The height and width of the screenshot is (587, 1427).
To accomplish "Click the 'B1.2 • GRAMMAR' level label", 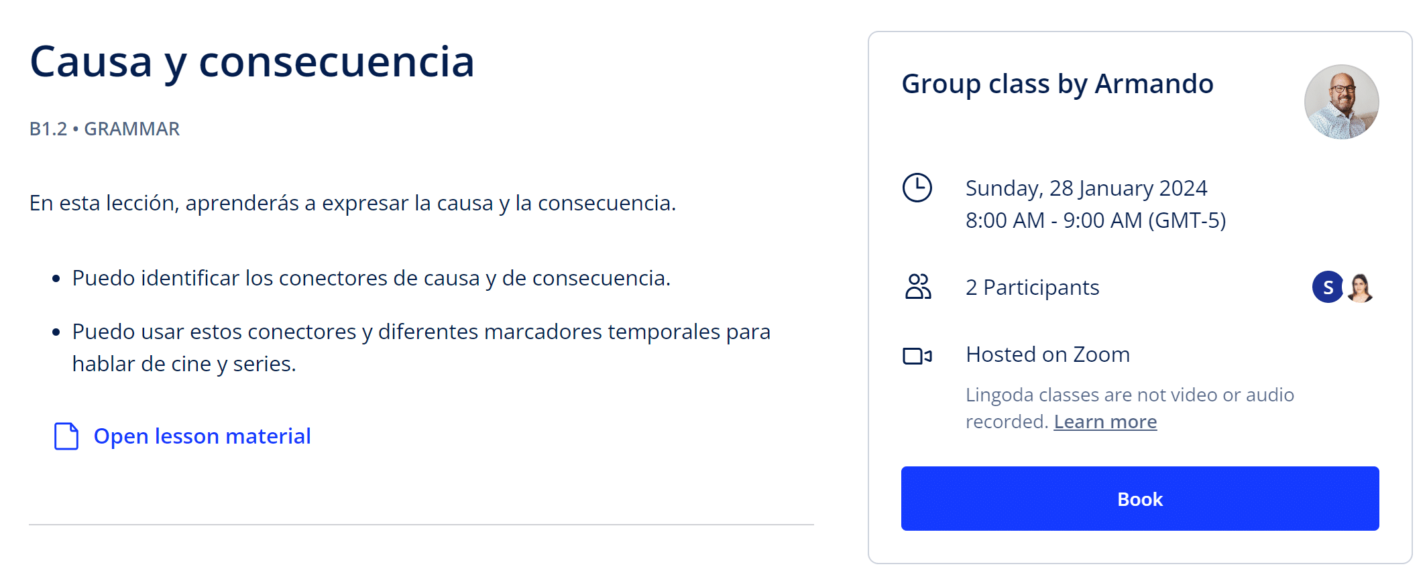I will pyautogui.click(x=105, y=129).
